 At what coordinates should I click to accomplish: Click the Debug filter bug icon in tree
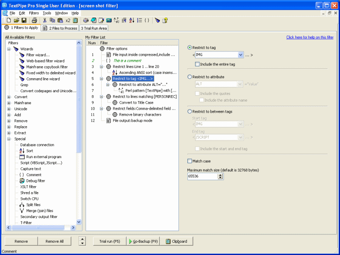[22, 181]
